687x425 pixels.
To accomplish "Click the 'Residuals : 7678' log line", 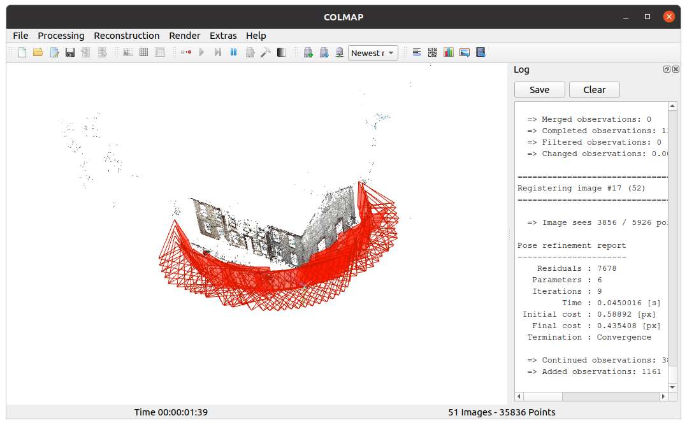I will tap(577, 268).
